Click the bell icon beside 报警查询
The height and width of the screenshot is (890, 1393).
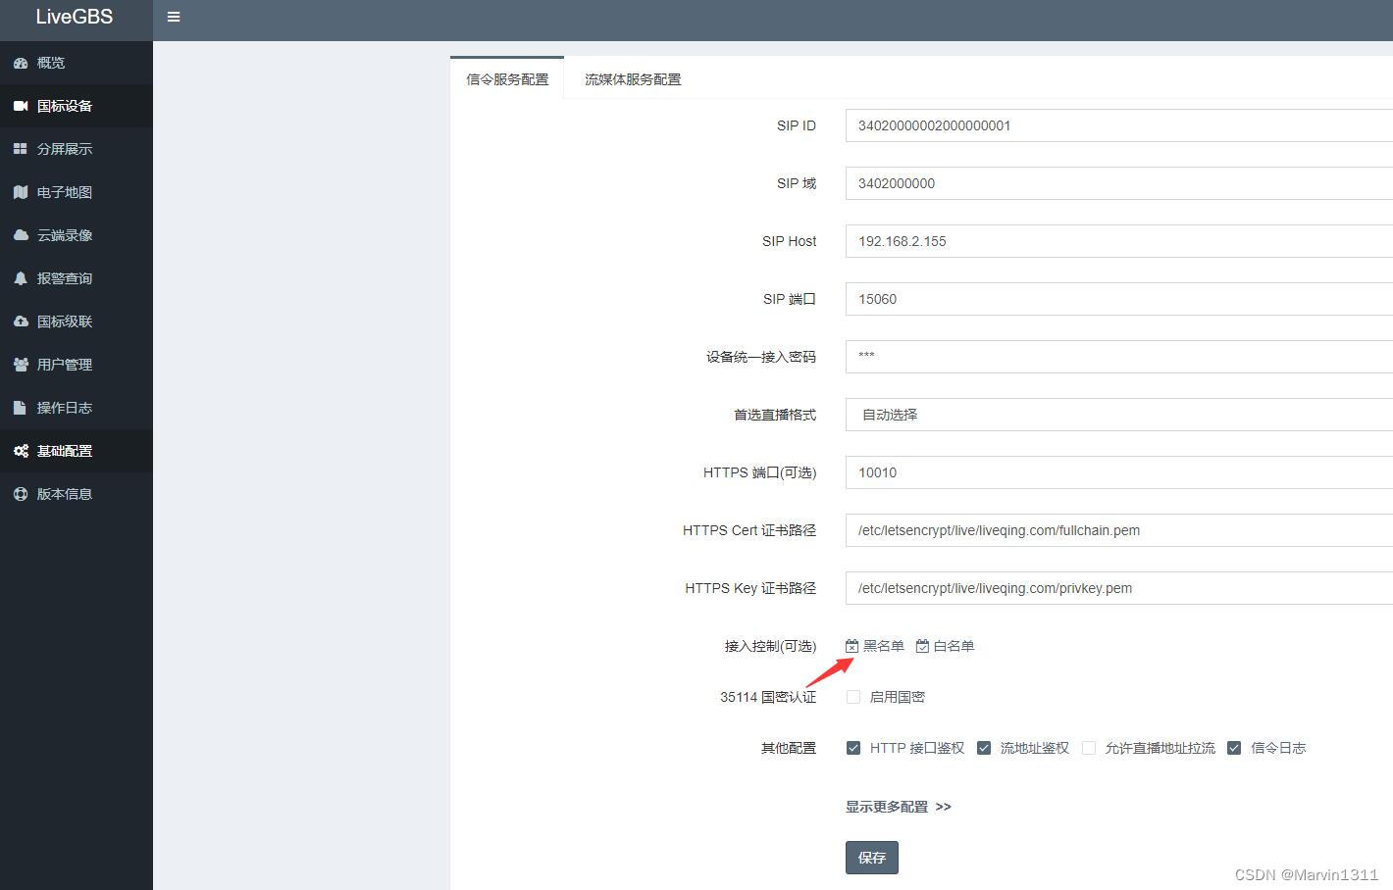click(21, 278)
